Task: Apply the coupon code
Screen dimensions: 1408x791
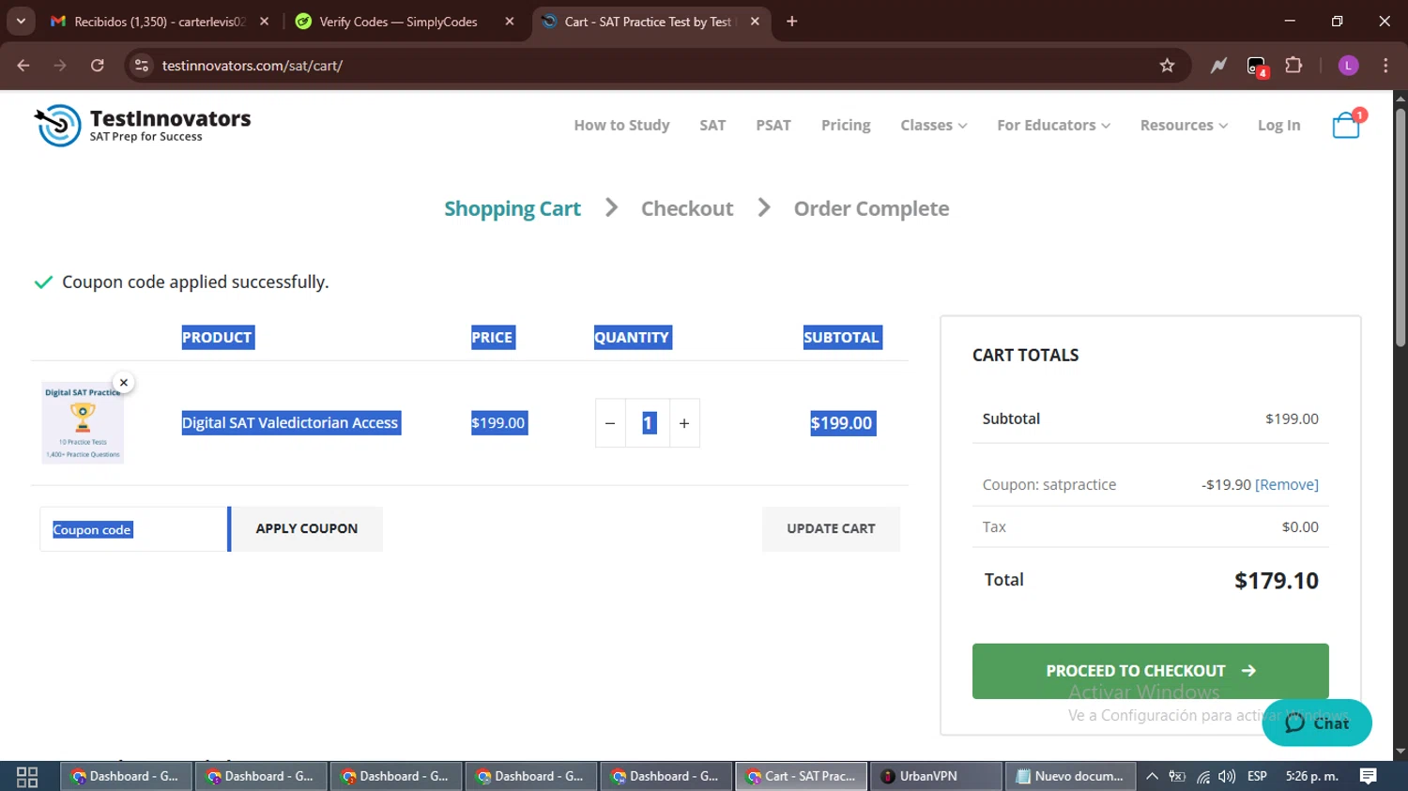Action: click(307, 529)
